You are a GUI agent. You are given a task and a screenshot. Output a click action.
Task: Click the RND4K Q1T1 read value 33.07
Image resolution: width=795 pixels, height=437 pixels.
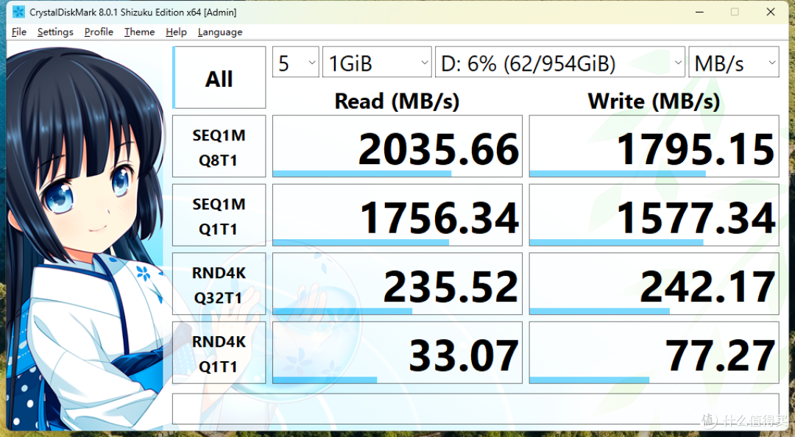(397, 353)
